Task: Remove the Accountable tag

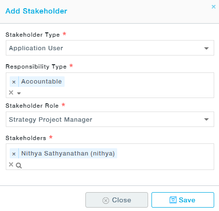Action: 14,82
